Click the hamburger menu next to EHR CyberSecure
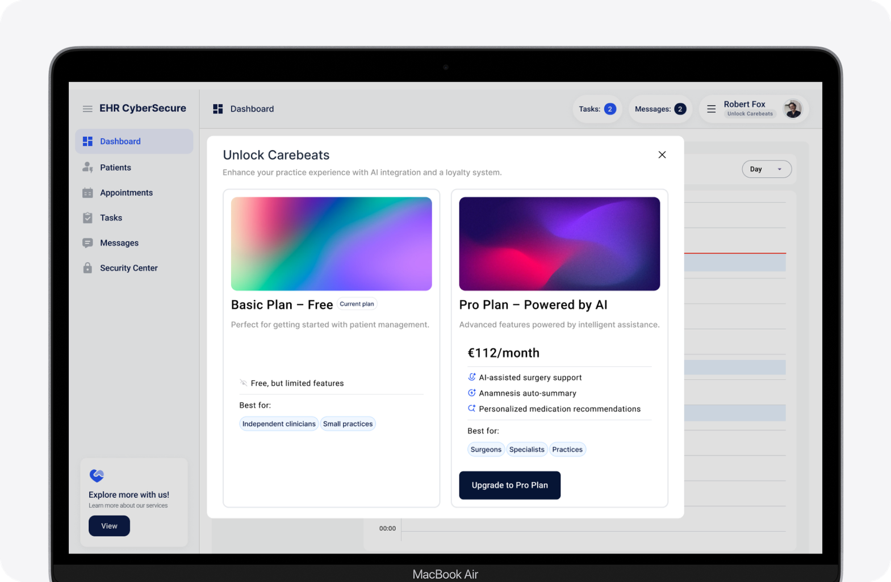Image resolution: width=891 pixels, height=582 pixels. pyautogui.click(x=87, y=108)
